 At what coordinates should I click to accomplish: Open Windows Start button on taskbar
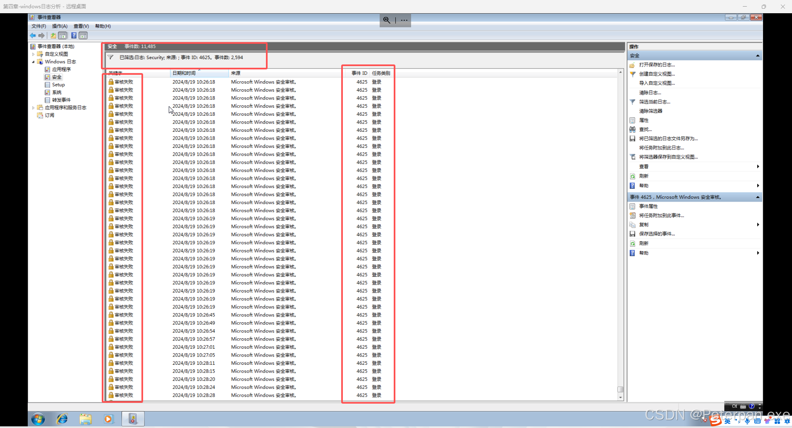38,419
